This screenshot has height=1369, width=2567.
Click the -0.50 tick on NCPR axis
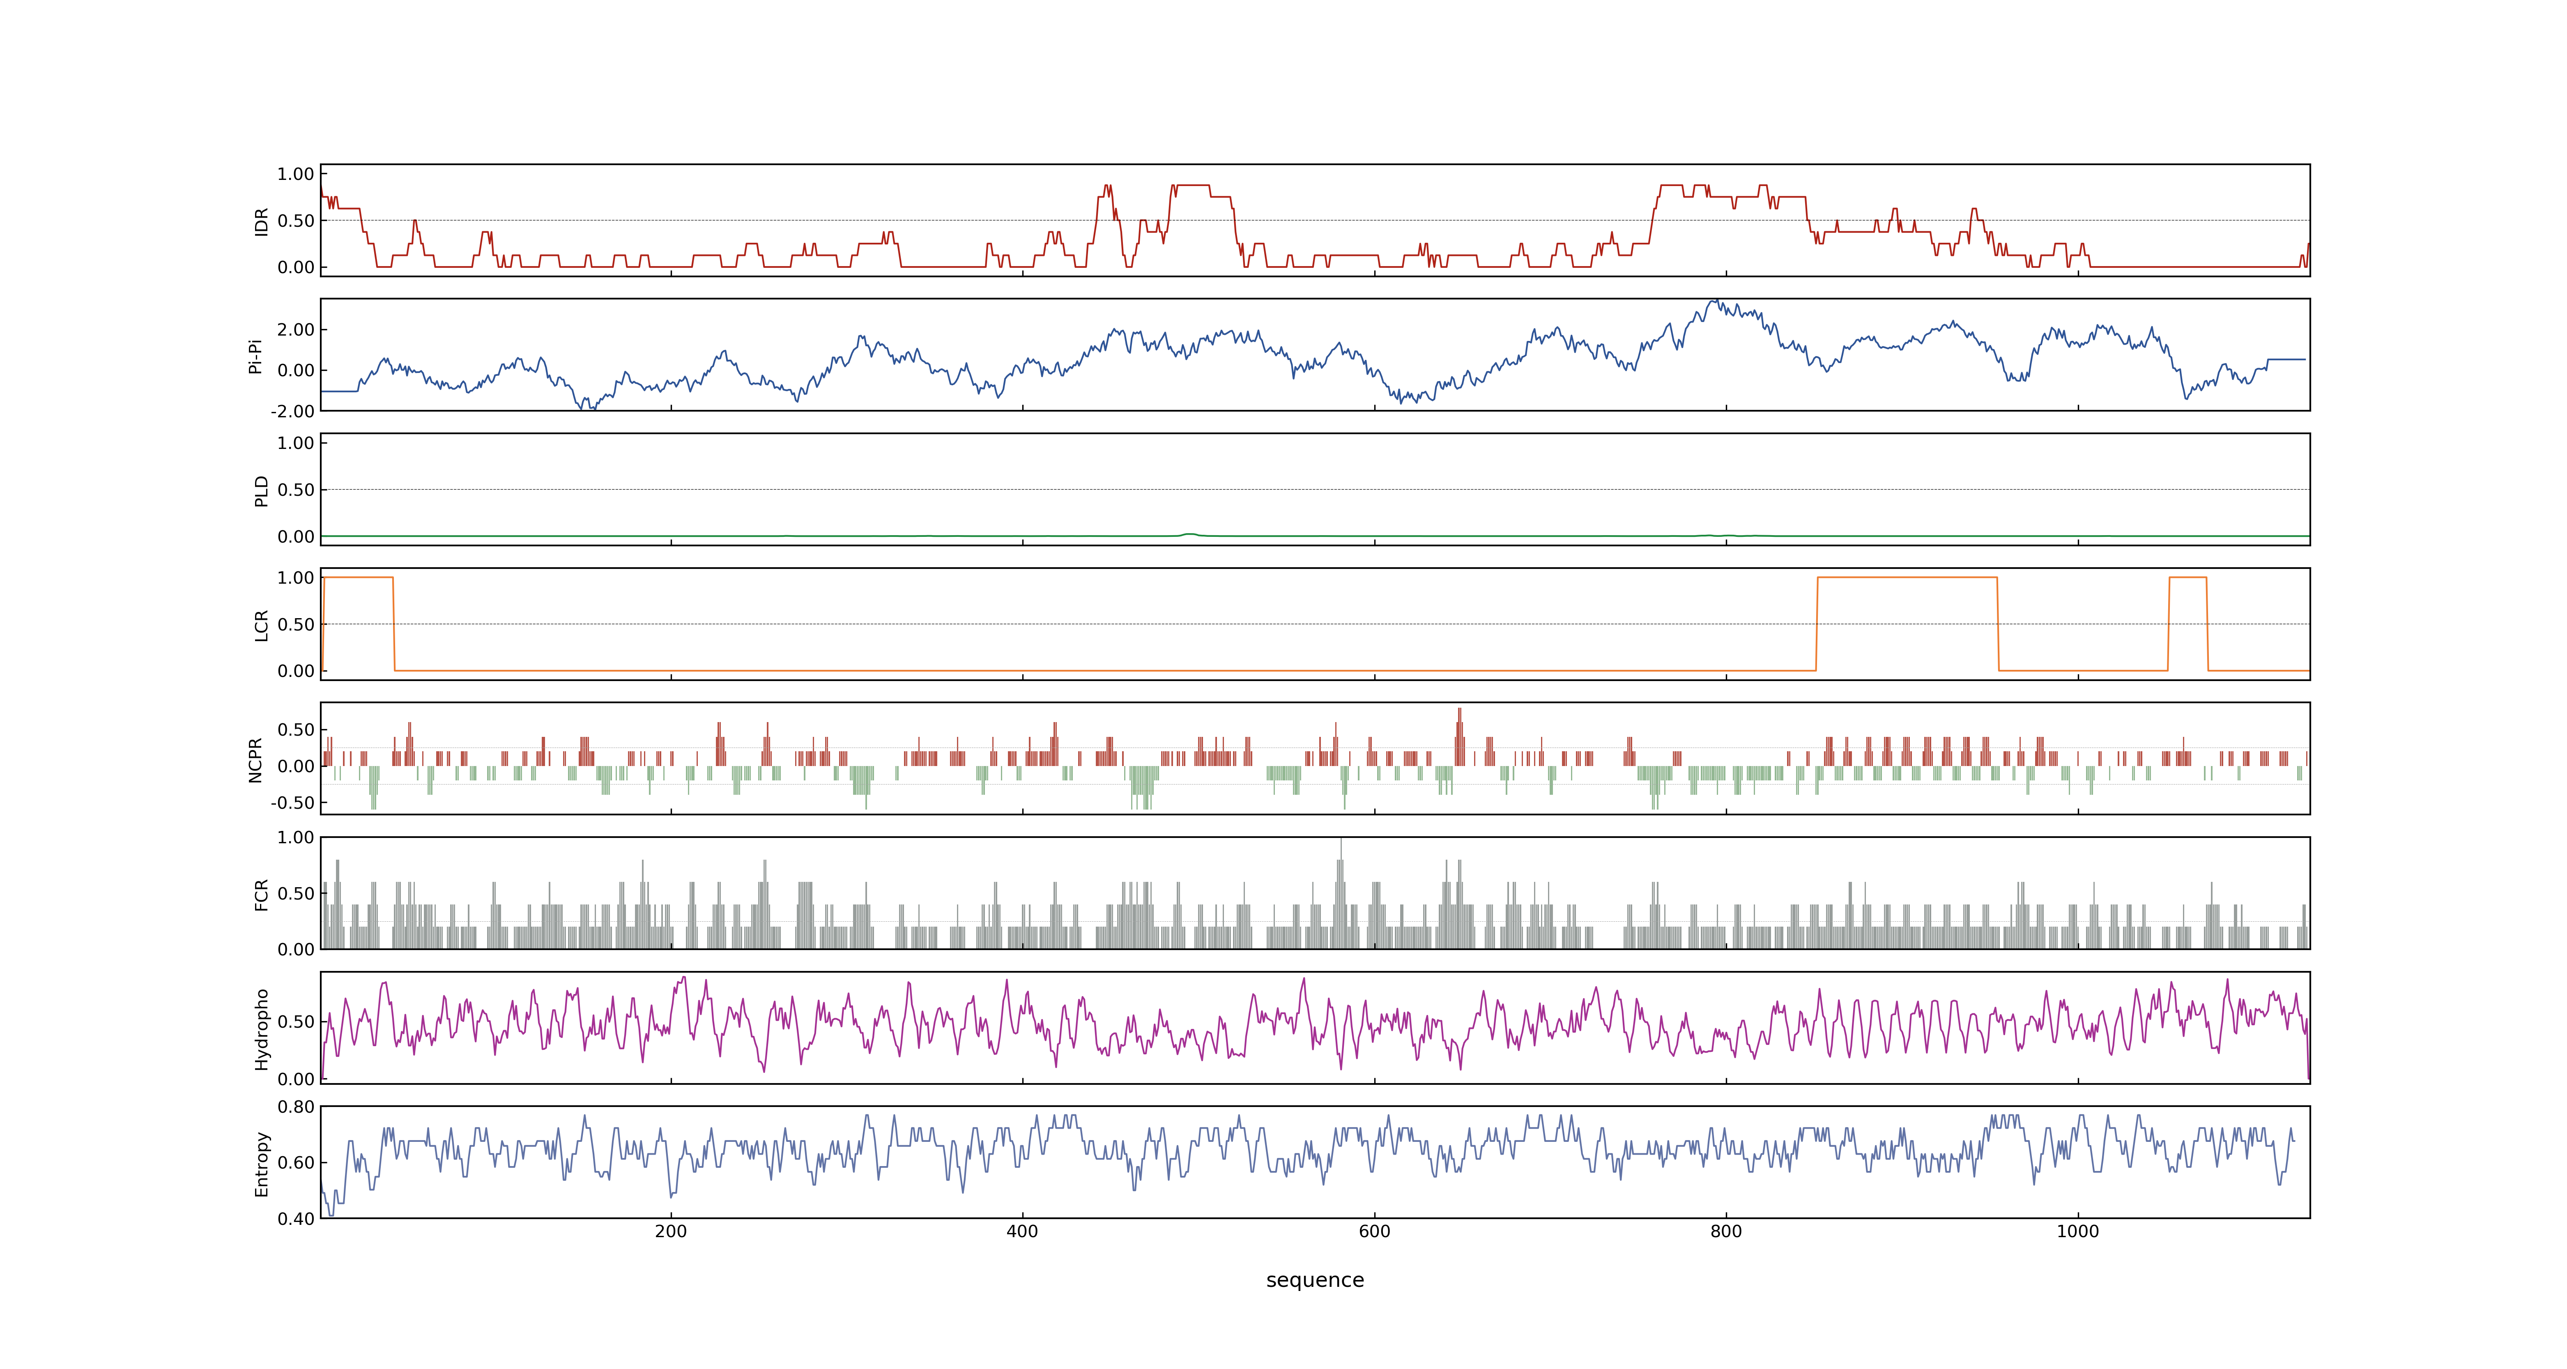point(292,803)
